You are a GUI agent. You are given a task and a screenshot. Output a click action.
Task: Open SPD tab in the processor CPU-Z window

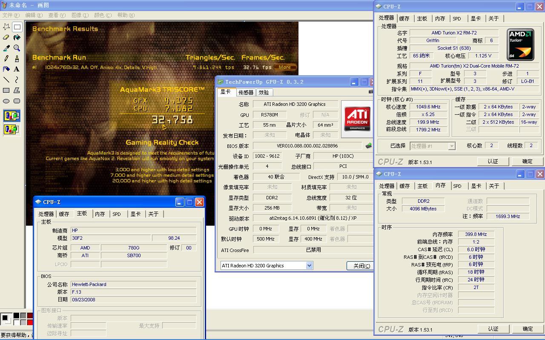pyautogui.click(x=457, y=19)
